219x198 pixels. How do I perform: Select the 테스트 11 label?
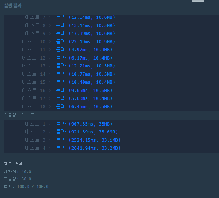pos(34,49)
